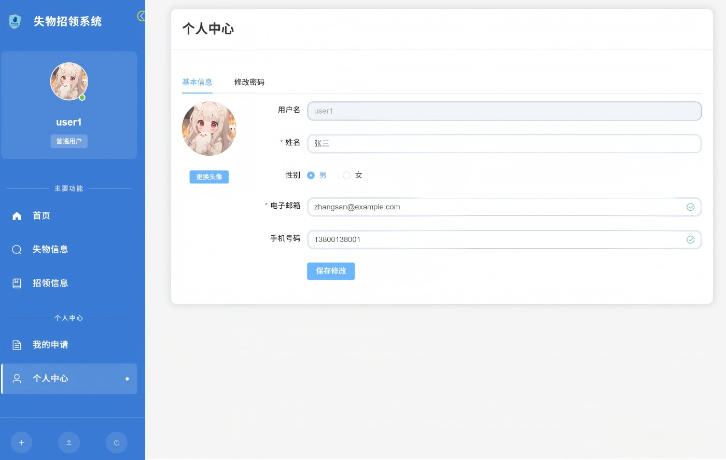This screenshot has height=460, width=726.
Task: Click the document icon beside 我的申请
Action: pos(17,345)
